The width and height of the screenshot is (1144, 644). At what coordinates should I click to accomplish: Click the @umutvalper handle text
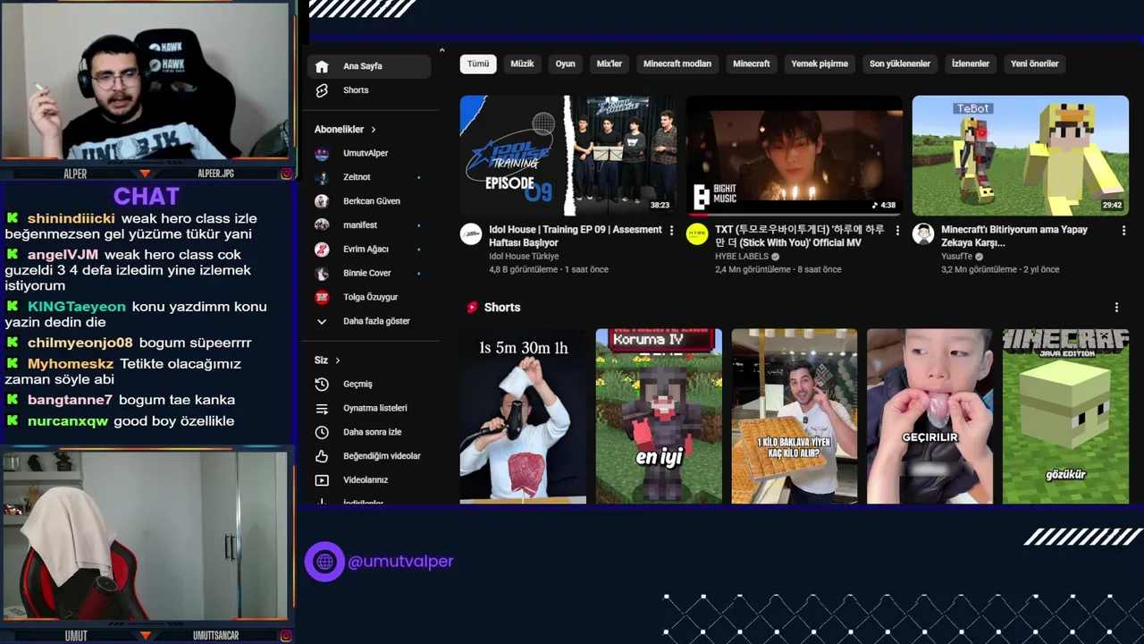tap(400, 562)
